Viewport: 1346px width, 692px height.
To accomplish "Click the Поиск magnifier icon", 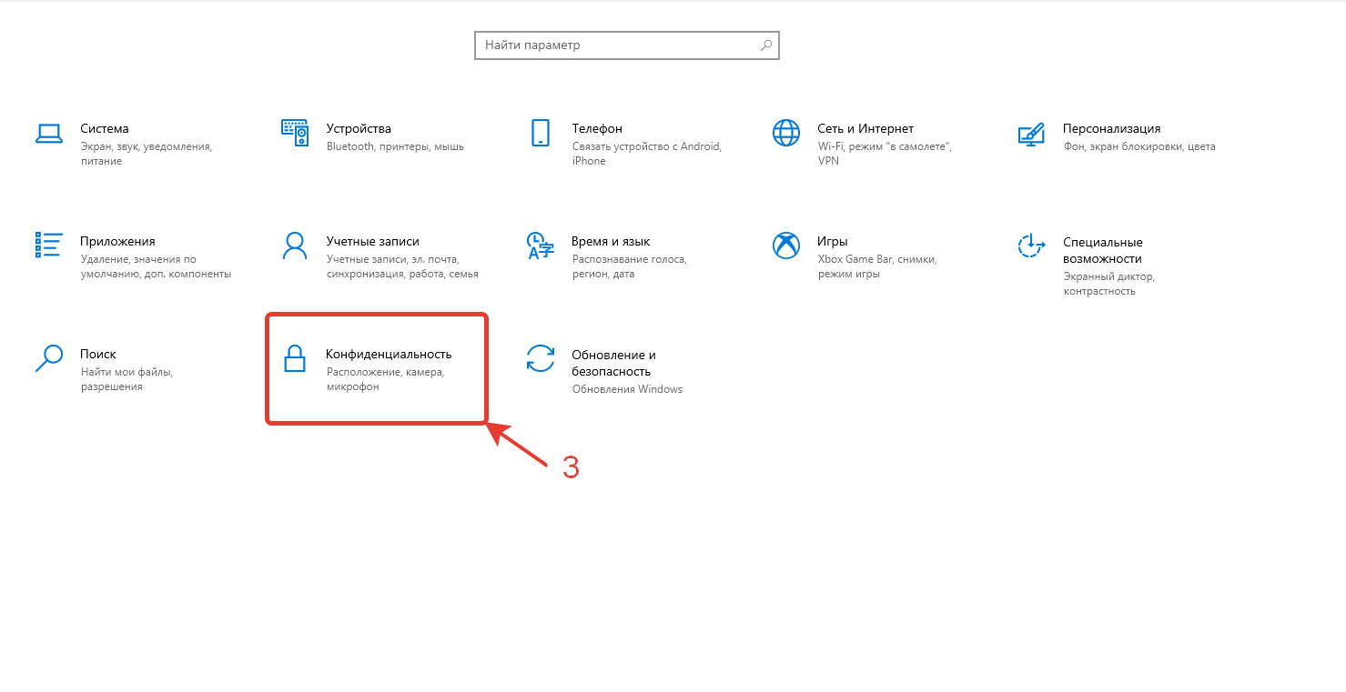I will [x=48, y=358].
